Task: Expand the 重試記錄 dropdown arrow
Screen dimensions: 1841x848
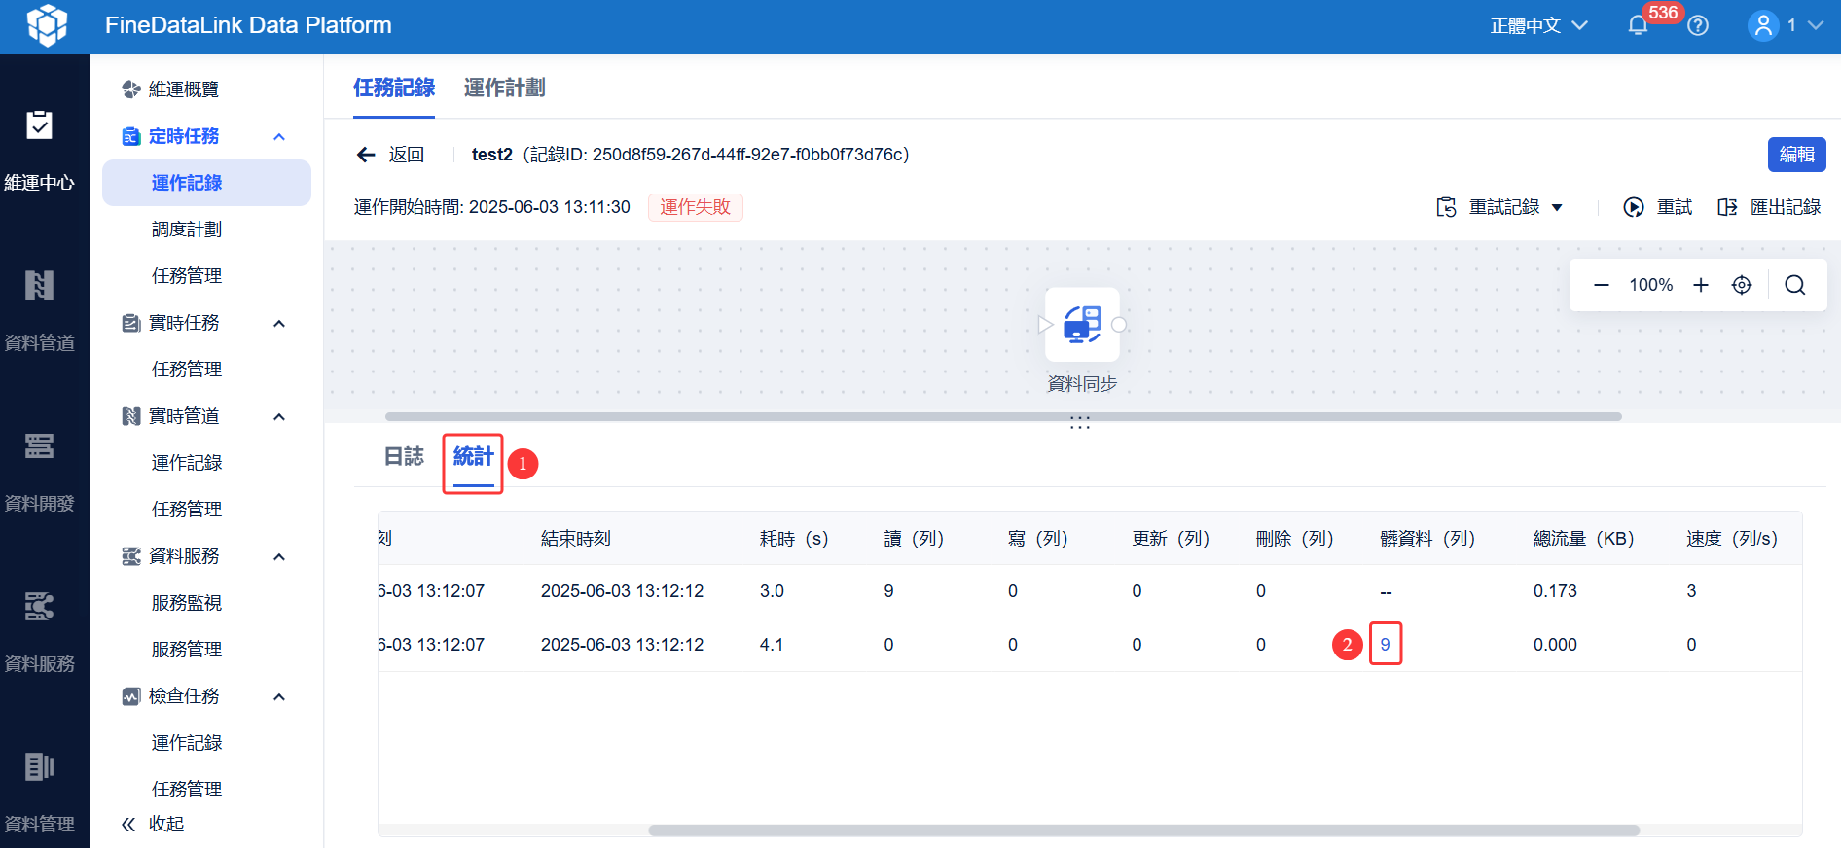Action: pyautogui.click(x=1557, y=208)
